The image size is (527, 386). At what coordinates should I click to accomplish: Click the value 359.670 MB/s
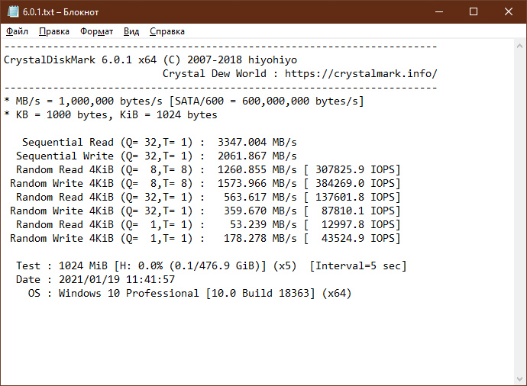pyautogui.click(x=260, y=211)
